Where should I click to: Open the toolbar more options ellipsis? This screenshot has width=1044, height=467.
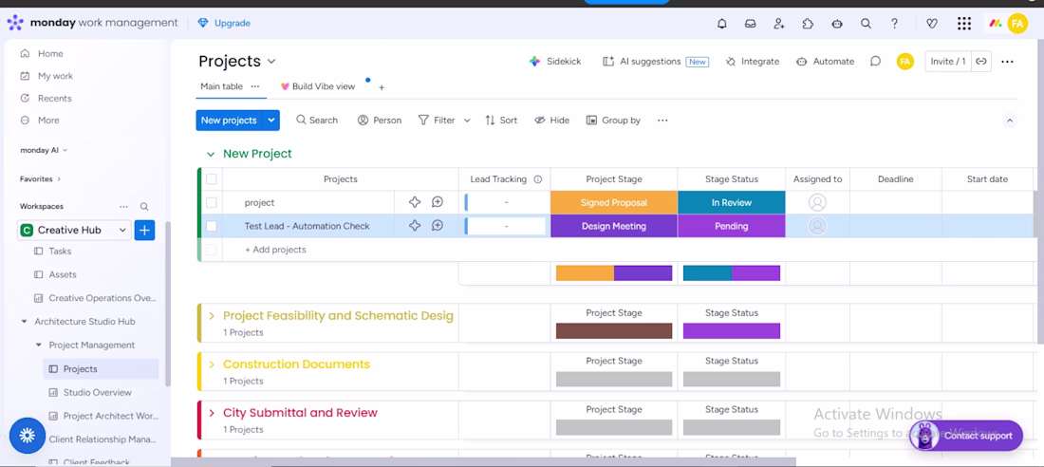point(662,121)
